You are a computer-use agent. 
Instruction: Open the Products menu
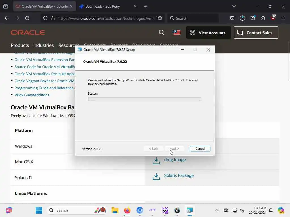coord(20,45)
